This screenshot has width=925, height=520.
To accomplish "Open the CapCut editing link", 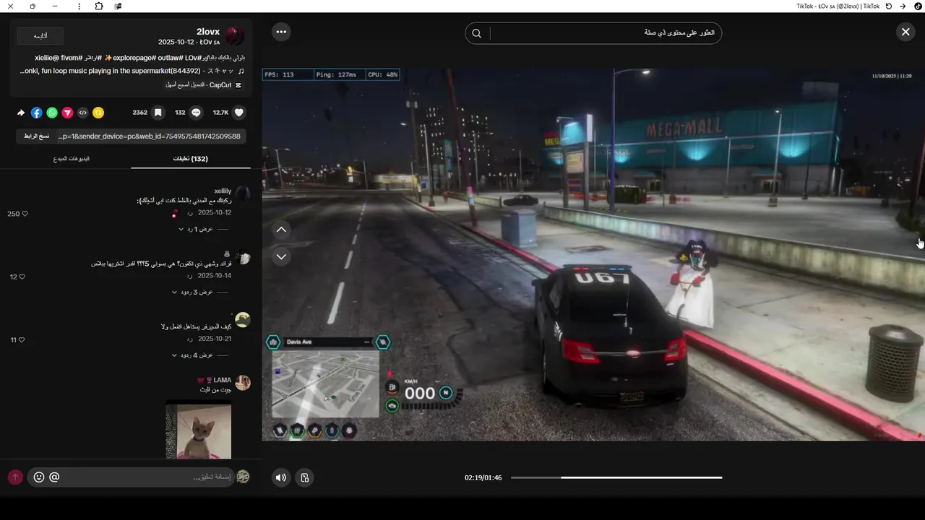I will coord(205,84).
